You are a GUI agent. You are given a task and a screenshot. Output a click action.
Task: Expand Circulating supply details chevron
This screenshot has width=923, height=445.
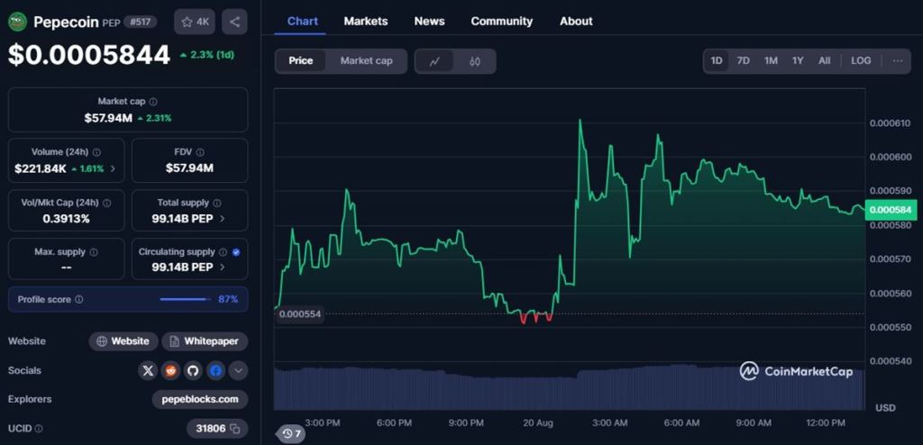pyautogui.click(x=223, y=268)
